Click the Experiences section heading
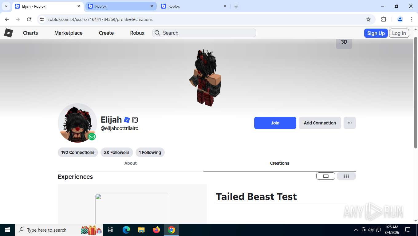This screenshot has width=418, height=236. 75,177
